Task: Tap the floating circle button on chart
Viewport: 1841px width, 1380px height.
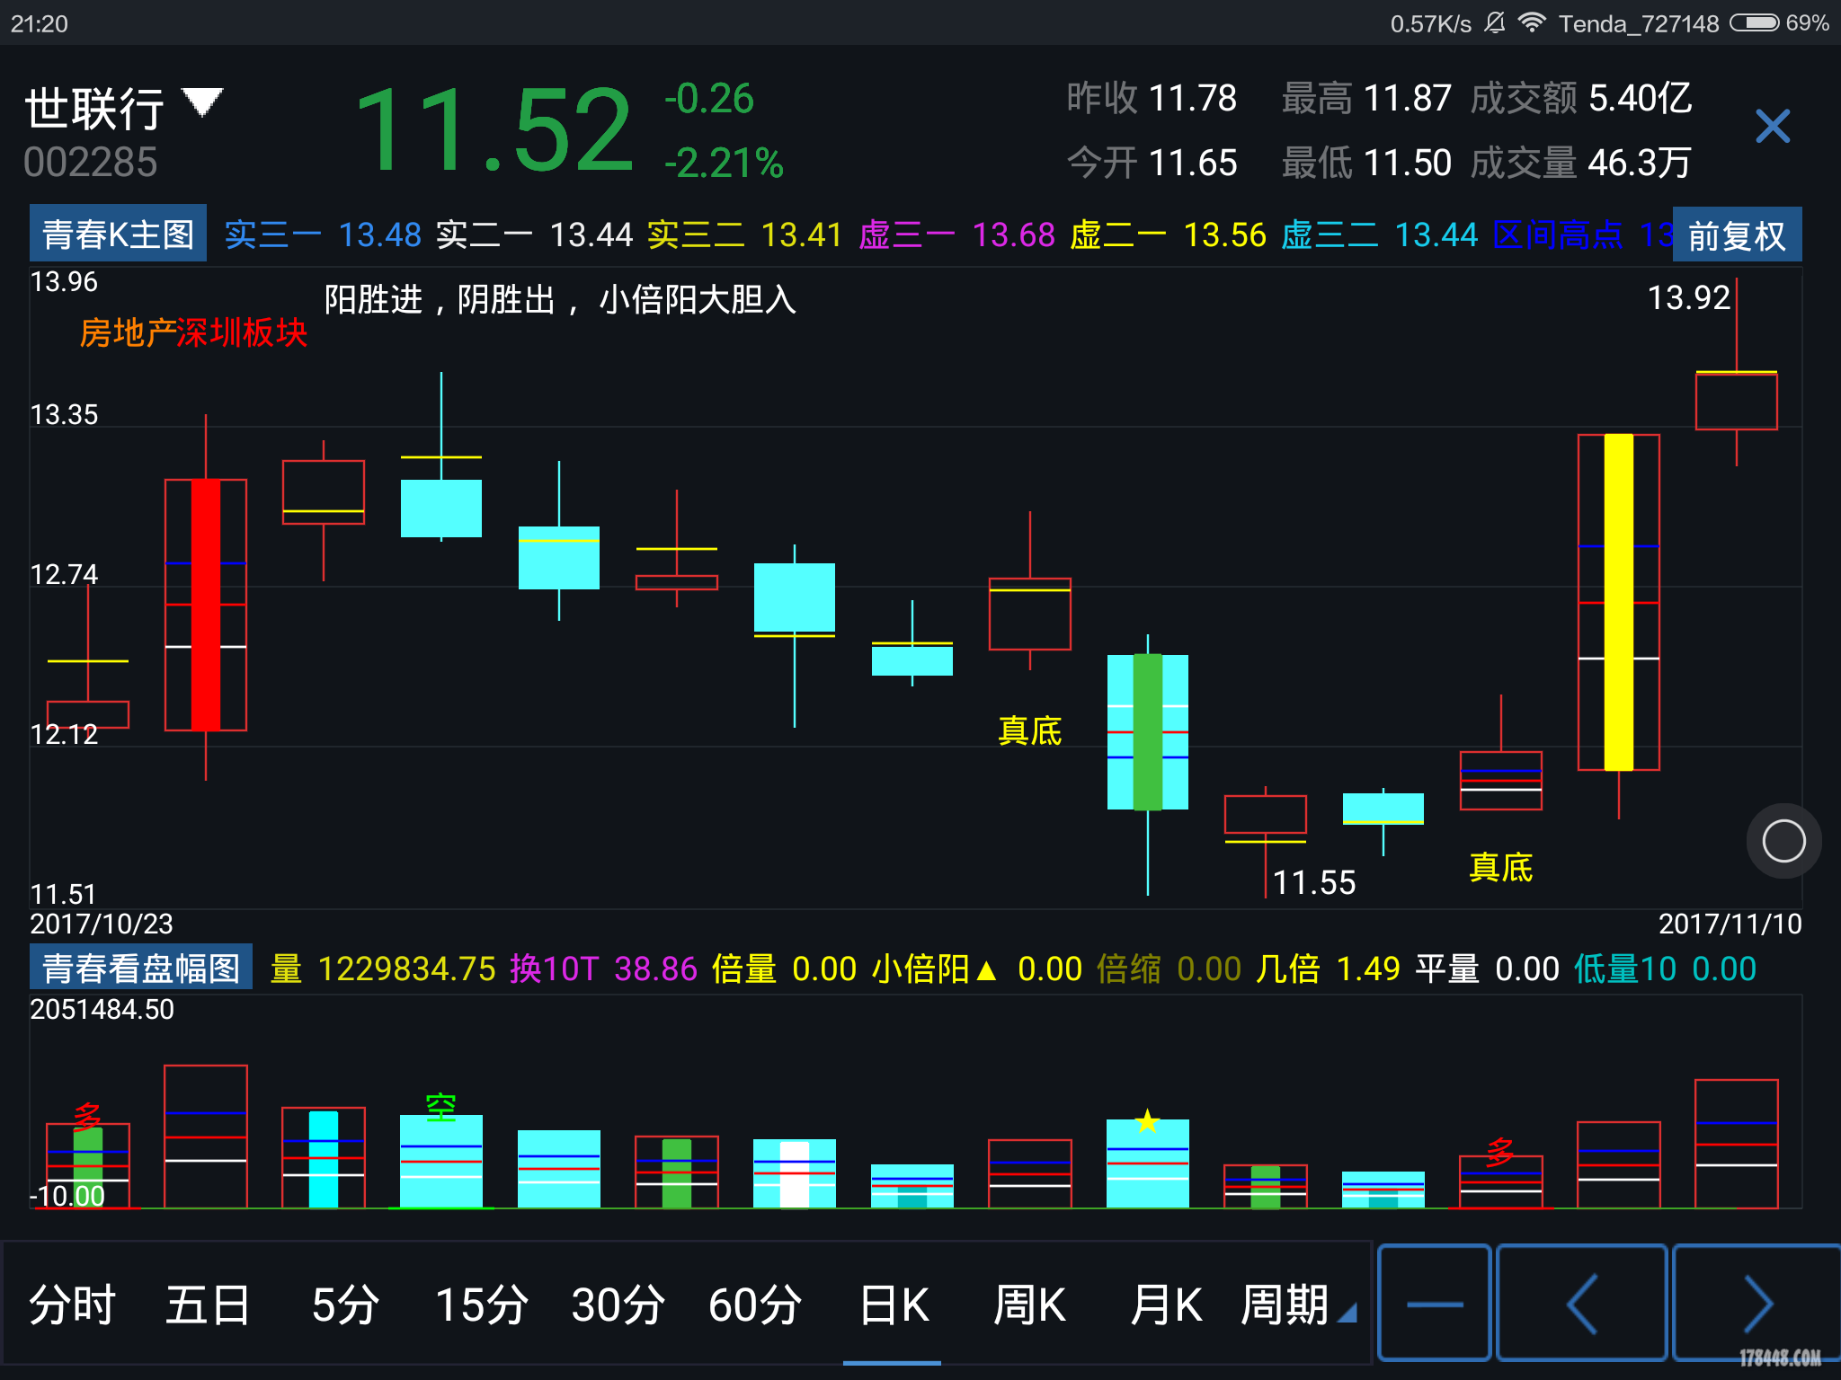Action: coord(1783,841)
